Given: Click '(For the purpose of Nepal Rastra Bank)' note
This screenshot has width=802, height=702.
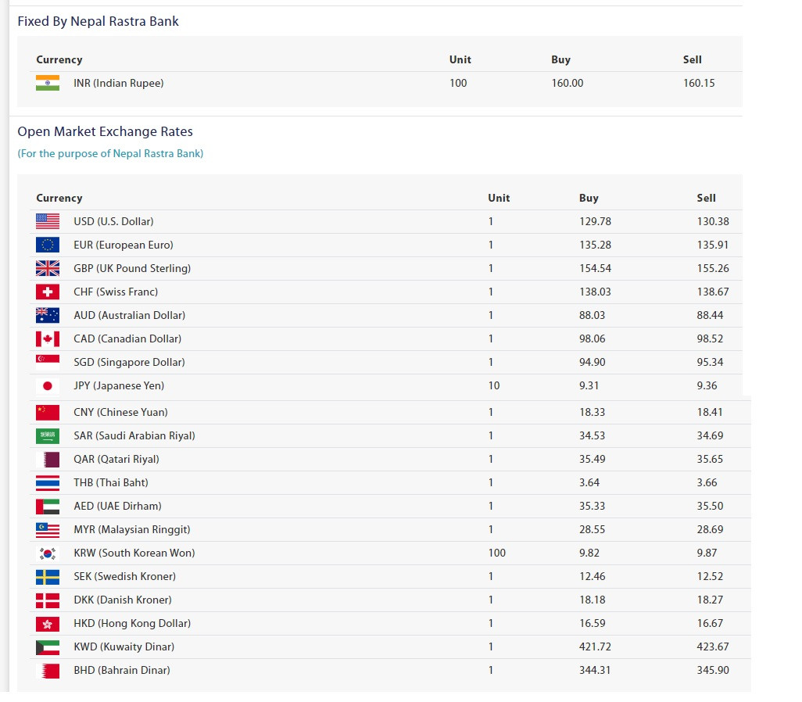Looking at the screenshot, I should (x=110, y=153).
